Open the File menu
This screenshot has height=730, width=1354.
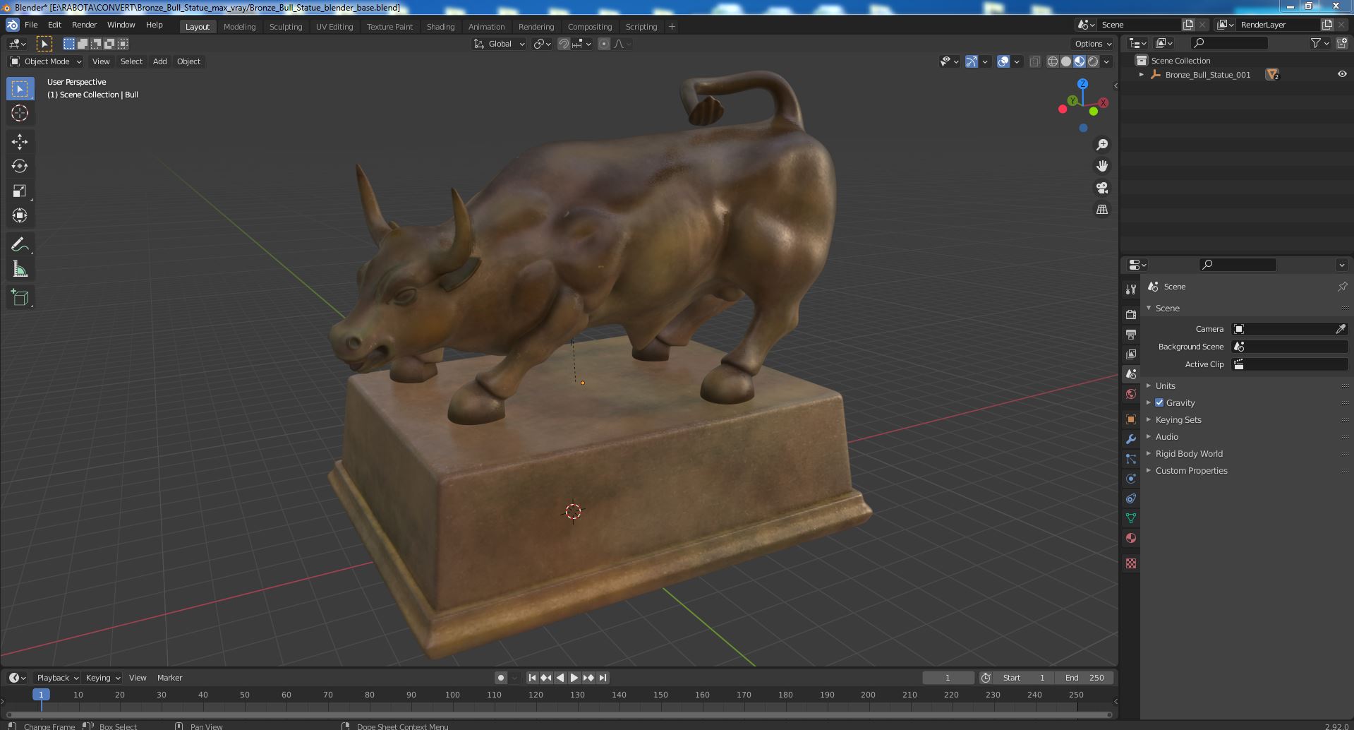pyautogui.click(x=31, y=25)
